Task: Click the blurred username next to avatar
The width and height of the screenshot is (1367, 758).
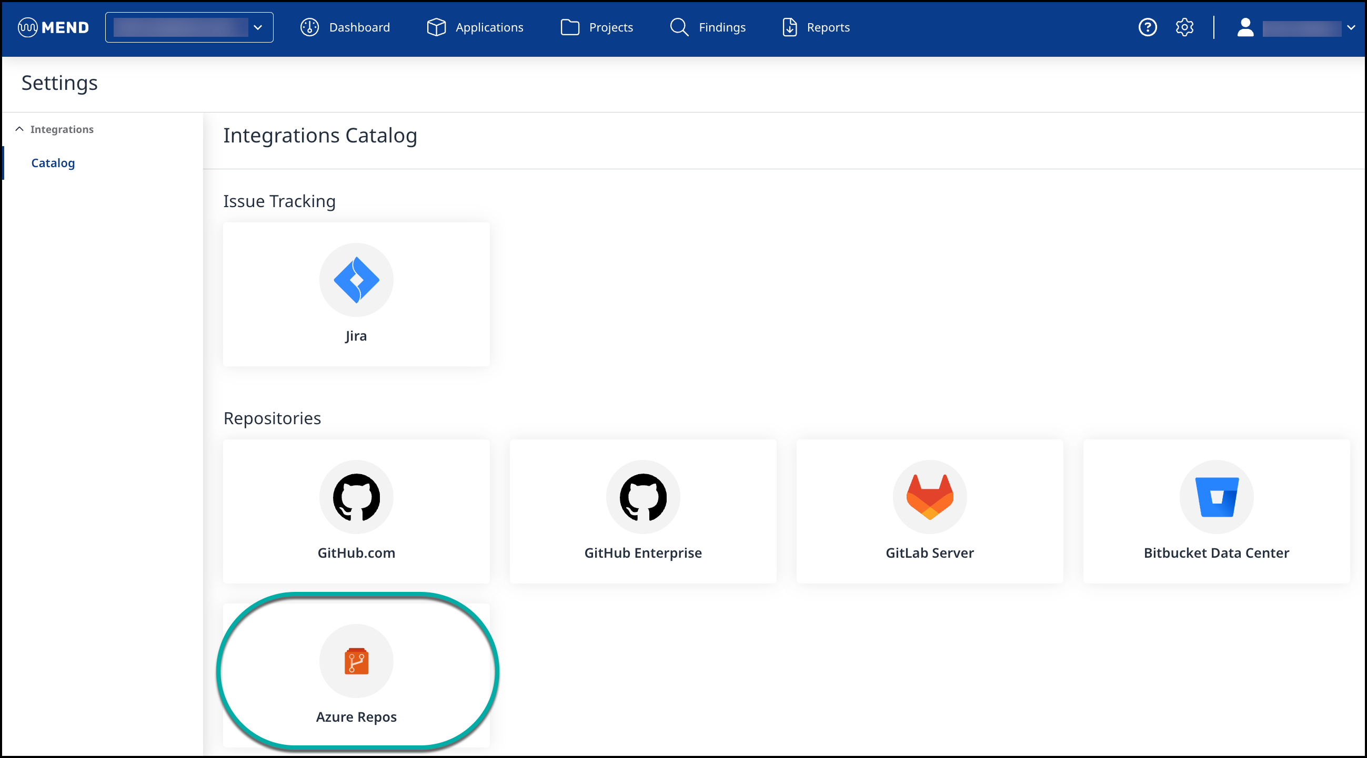Action: coord(1302,27)
